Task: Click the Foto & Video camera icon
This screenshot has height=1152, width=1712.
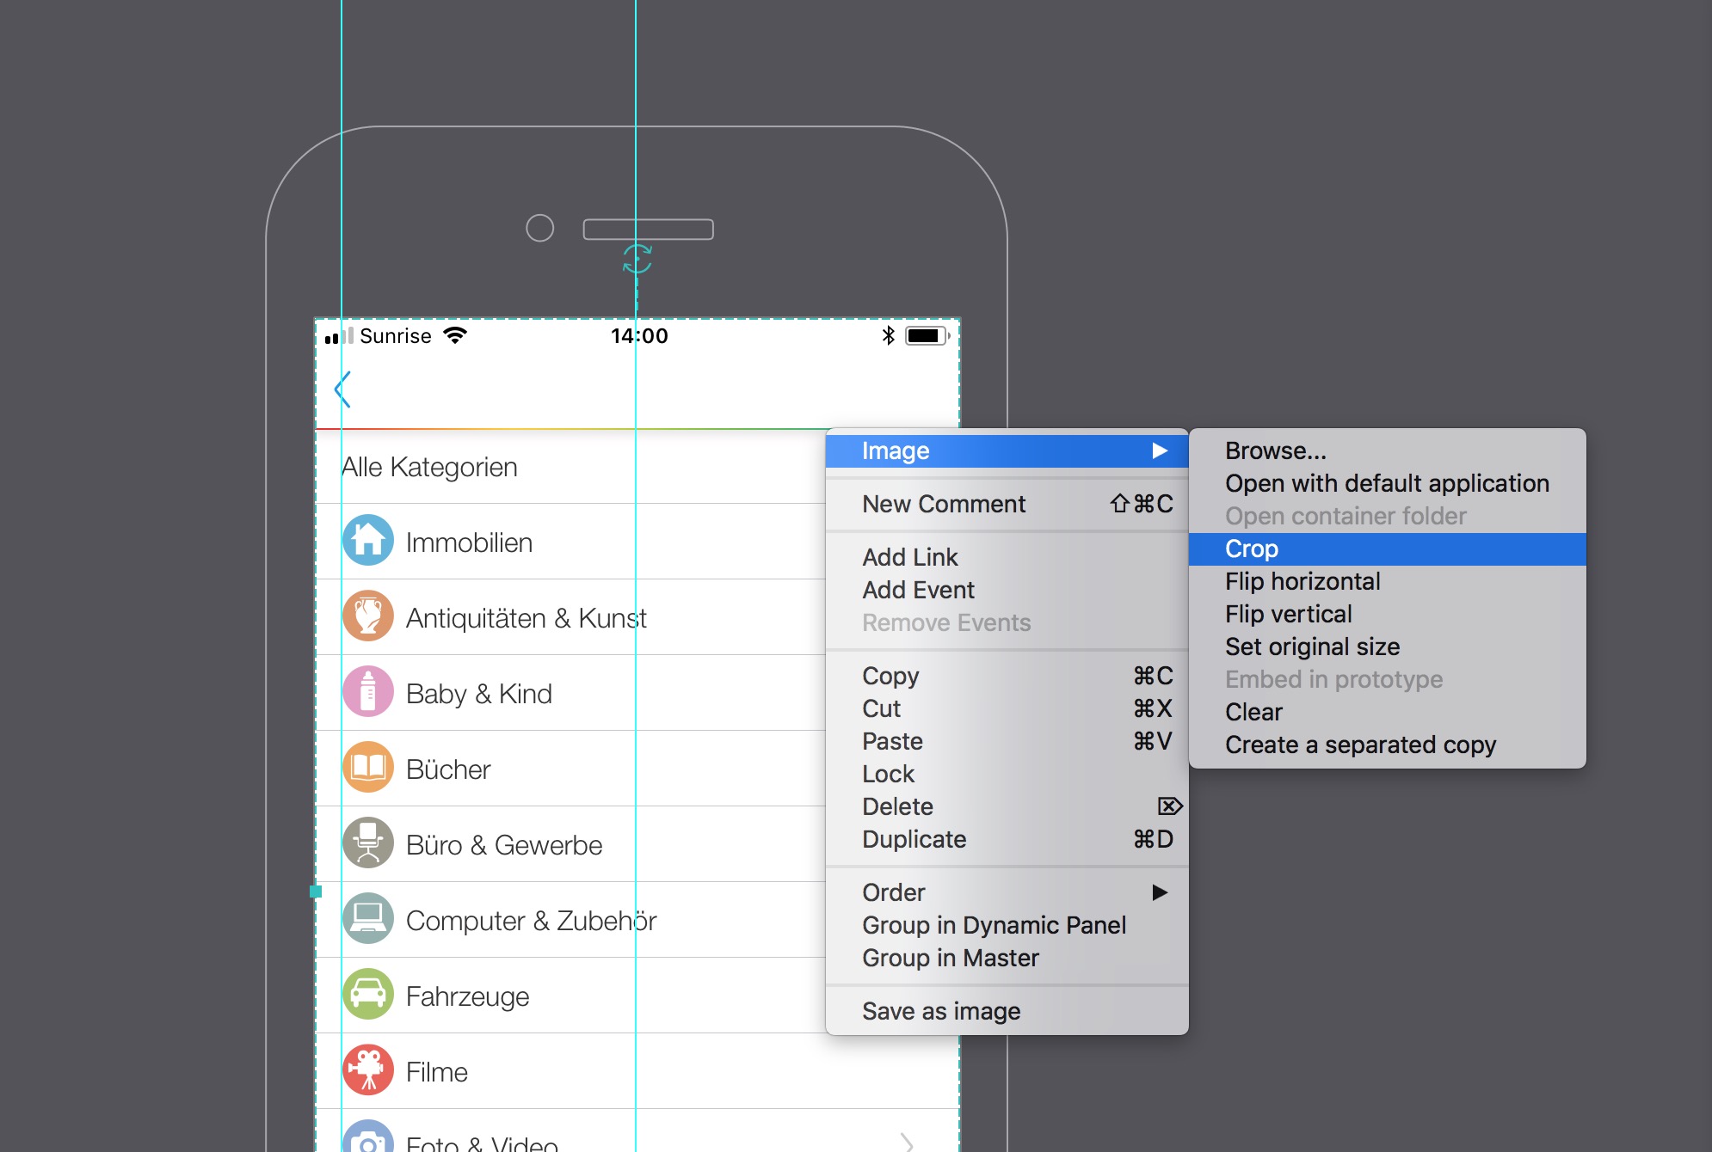Action: coord(368,1137)
